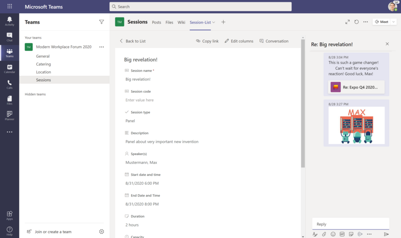
Task: Click the start date 8/31/2020 6:00 PM
Action: point(142,183)
